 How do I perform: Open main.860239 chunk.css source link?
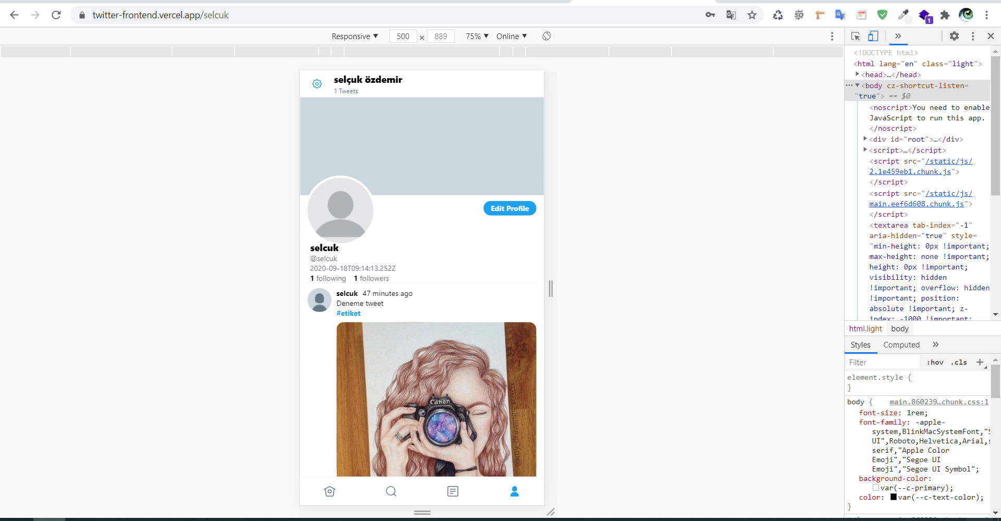pos(939,402)
